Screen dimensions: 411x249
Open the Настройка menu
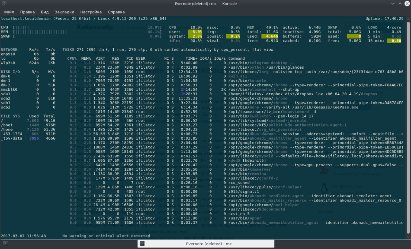click(x=91, y=12)
